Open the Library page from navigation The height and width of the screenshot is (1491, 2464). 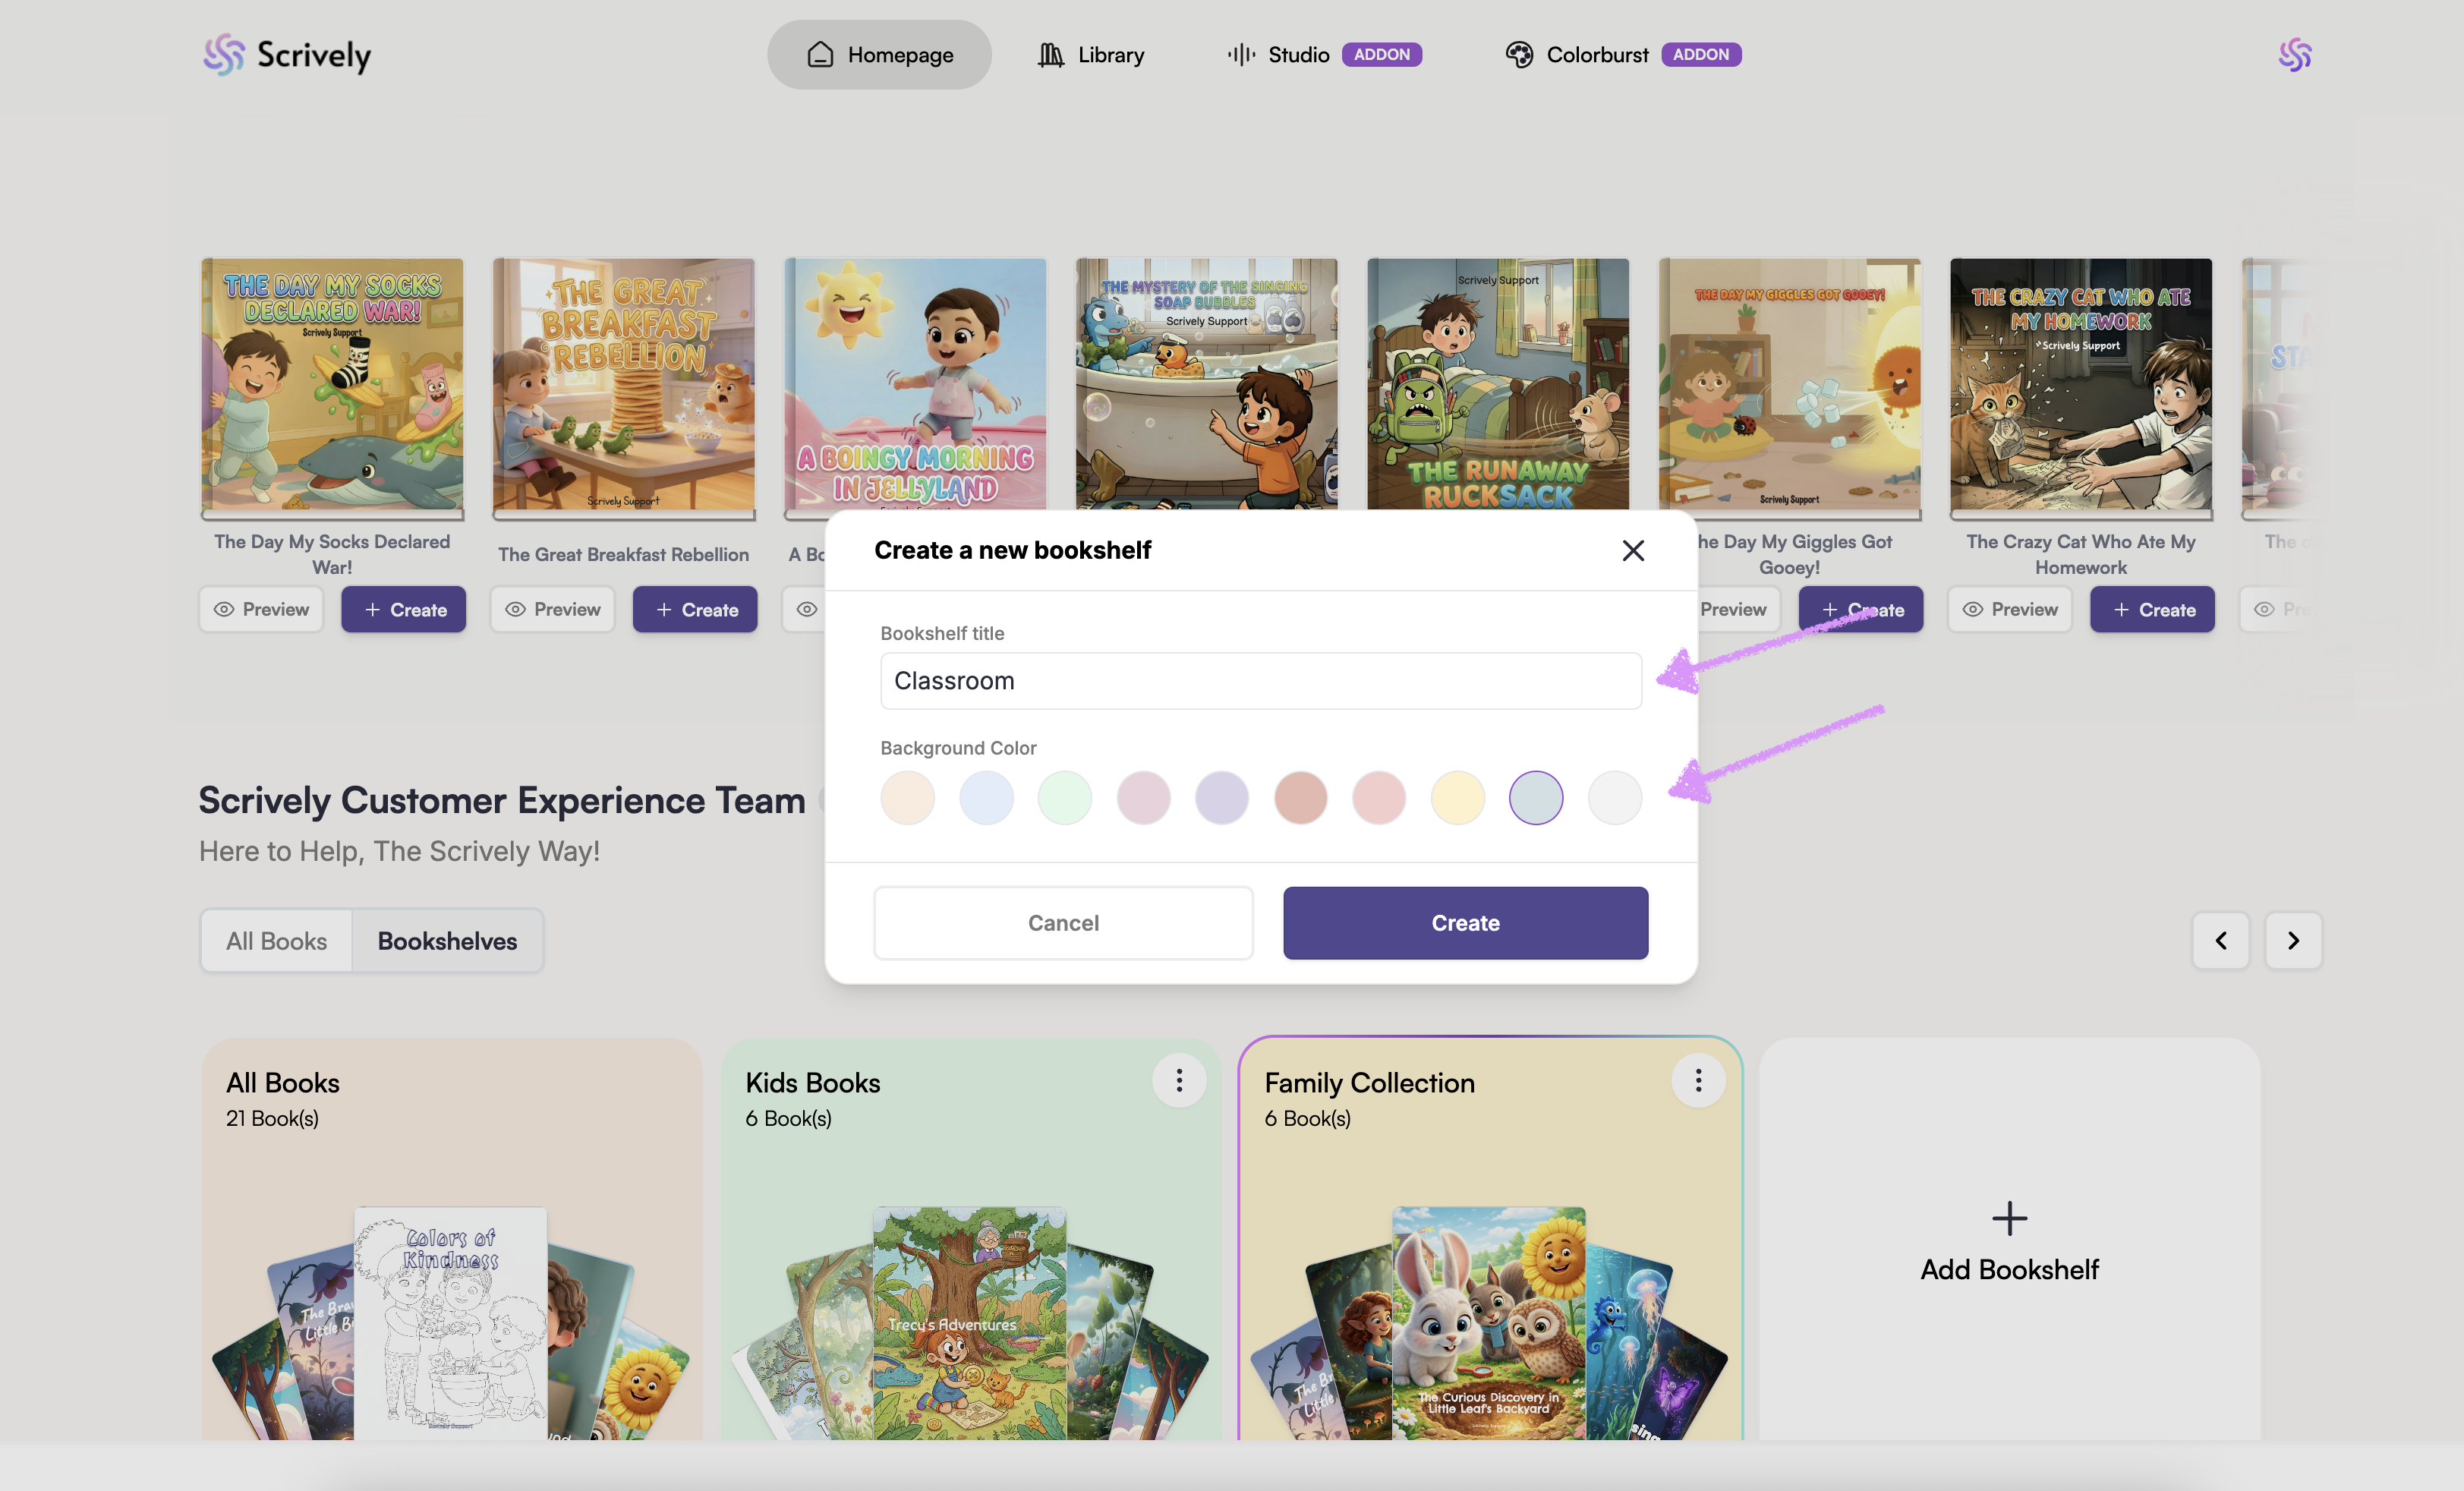(1090, 55)
